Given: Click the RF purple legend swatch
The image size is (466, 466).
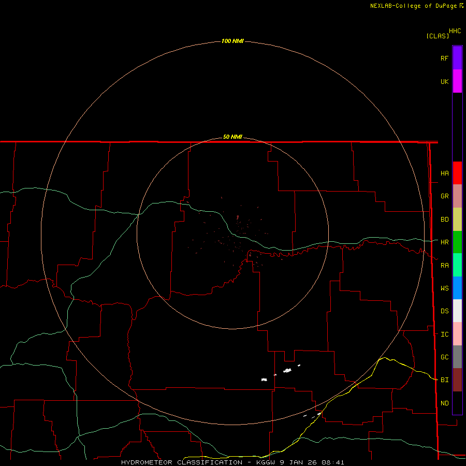Looking at the screenshot, I should pyautogui.click(x=457, y=57).
